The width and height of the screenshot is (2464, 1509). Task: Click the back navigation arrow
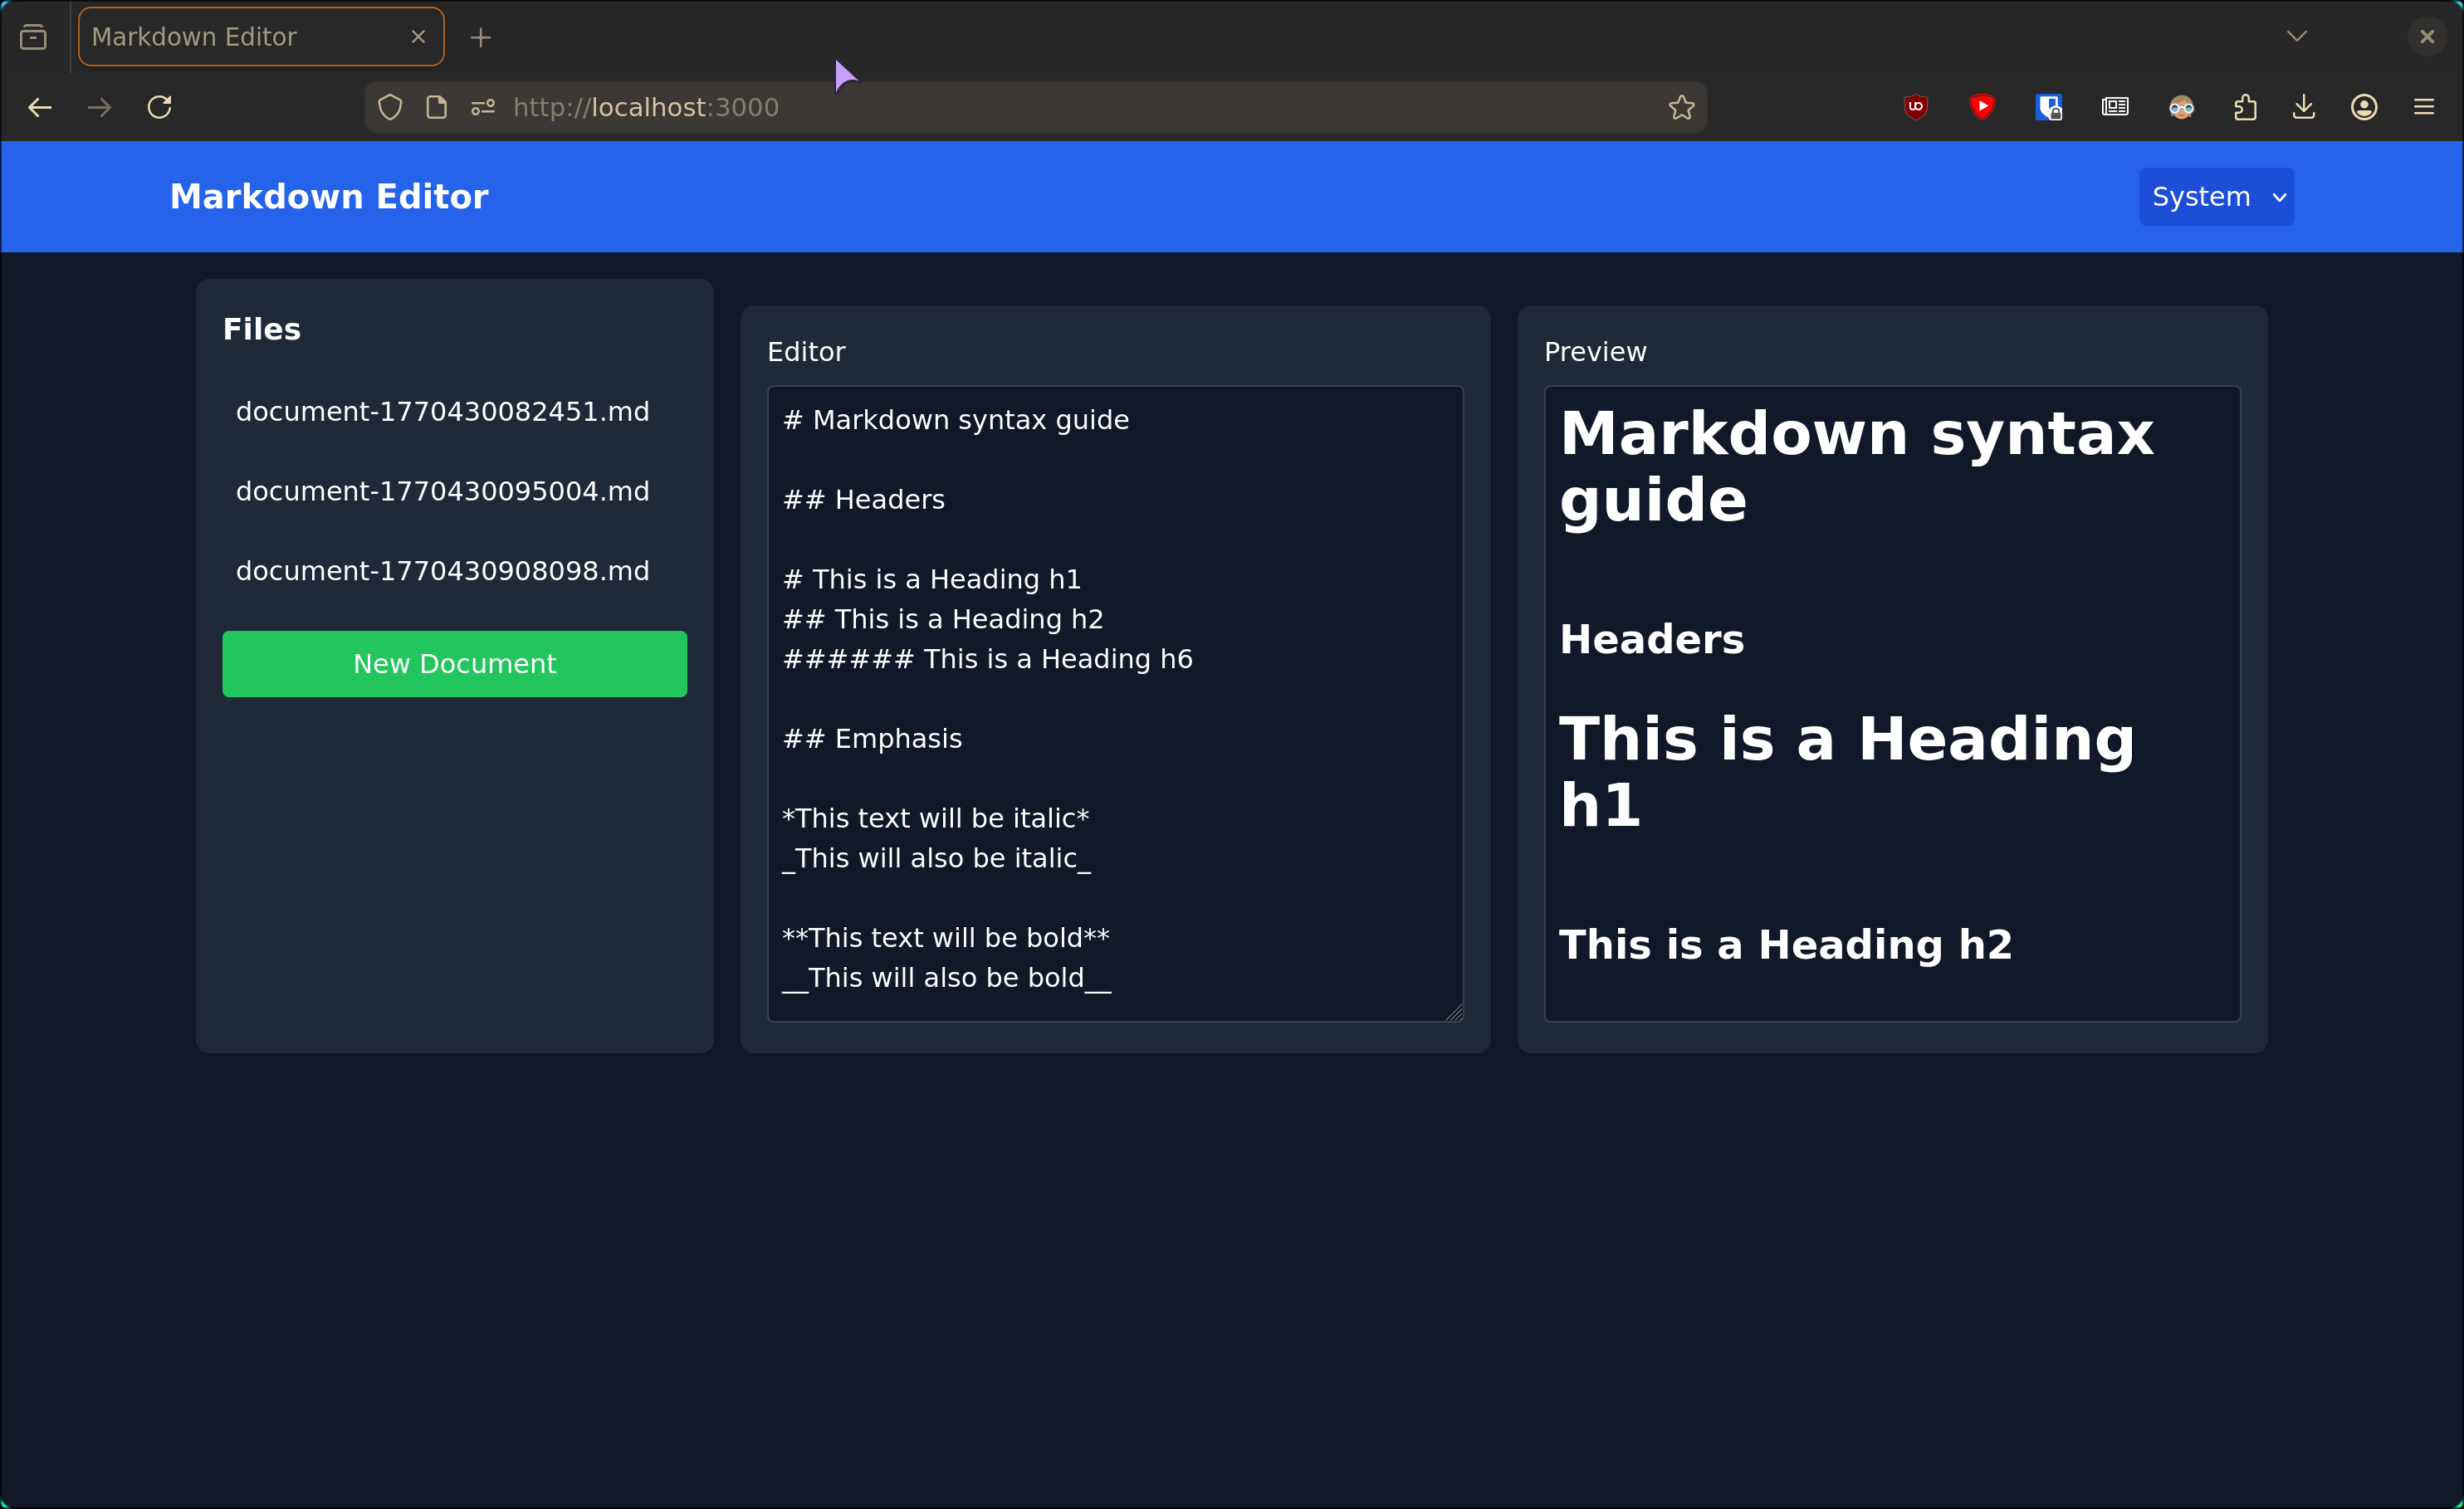pyautogui.click(x=40, y=107)
